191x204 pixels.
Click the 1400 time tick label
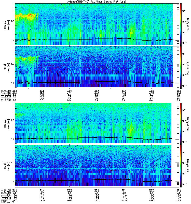15,200
